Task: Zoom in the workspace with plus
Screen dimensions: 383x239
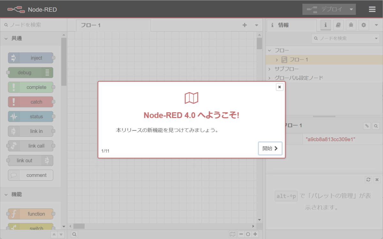Action: click(x=255, y=235)
